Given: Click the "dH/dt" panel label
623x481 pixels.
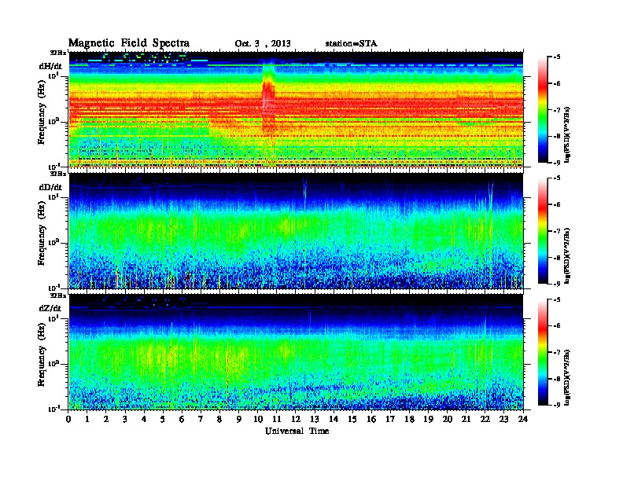Looking at the screenshot, I should (50, 66).
